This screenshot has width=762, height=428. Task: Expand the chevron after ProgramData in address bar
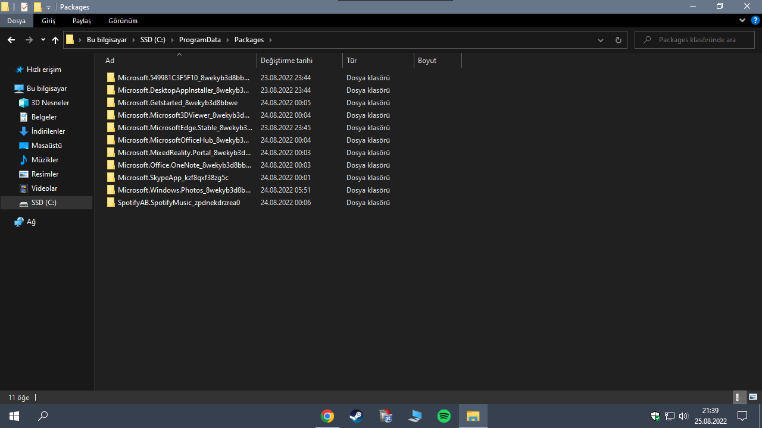pos(227,40)
